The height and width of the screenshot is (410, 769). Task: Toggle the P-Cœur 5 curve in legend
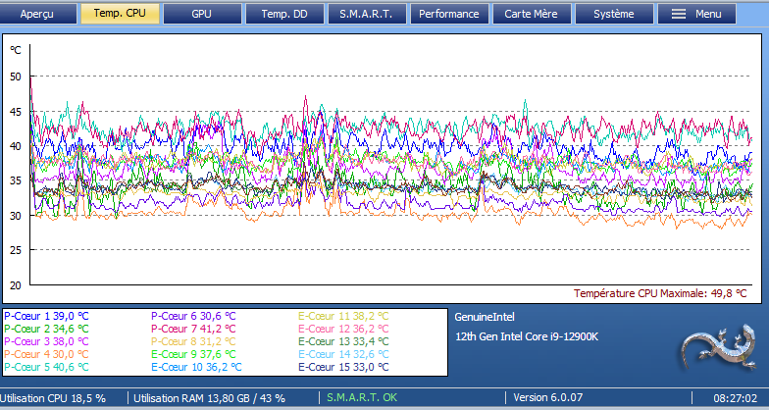46,366
